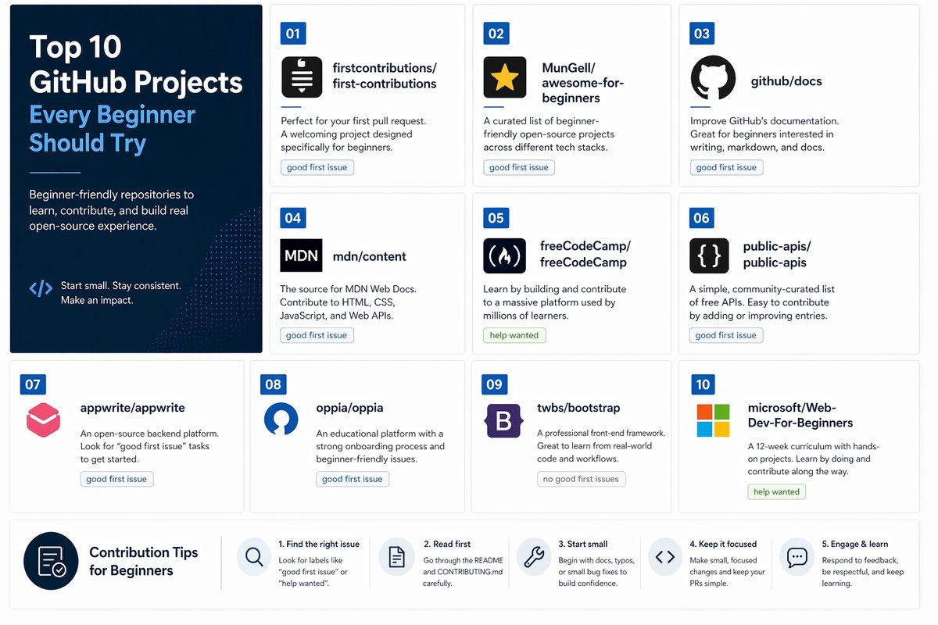
Task: Select the pink Appwrite envelope icon
Action: point(43,420)
